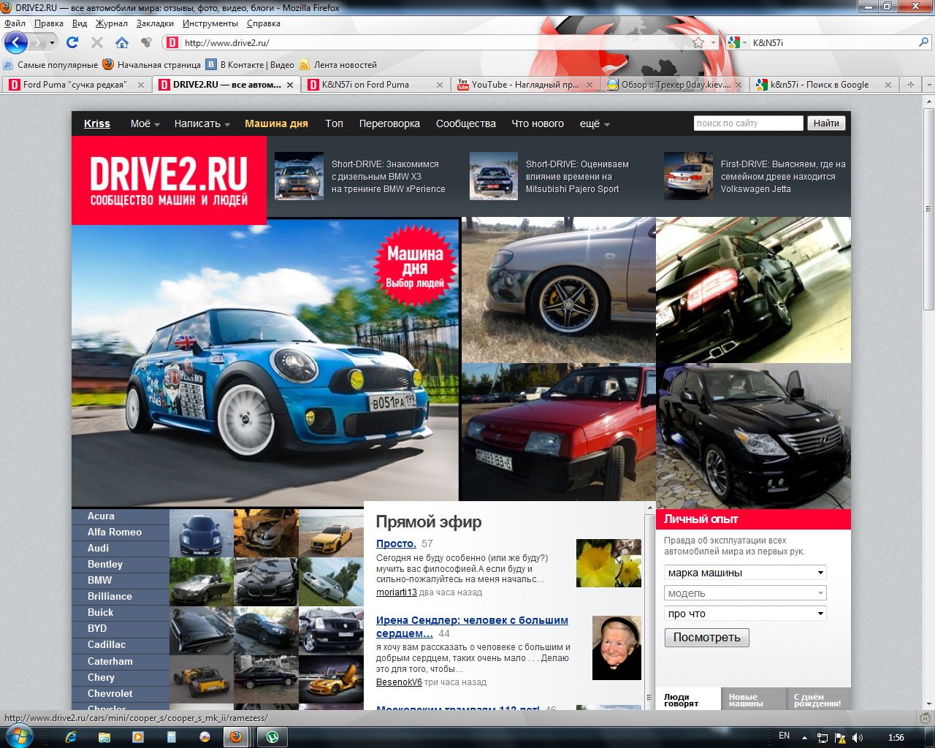Open Windows Explorer folder icon on taskbar
This screenshot has height=748, width=935.
pos(104,737)
